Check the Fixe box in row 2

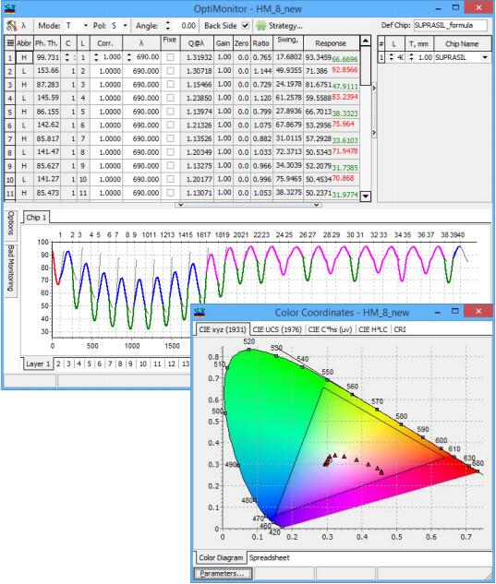click(x=171, y=71)
